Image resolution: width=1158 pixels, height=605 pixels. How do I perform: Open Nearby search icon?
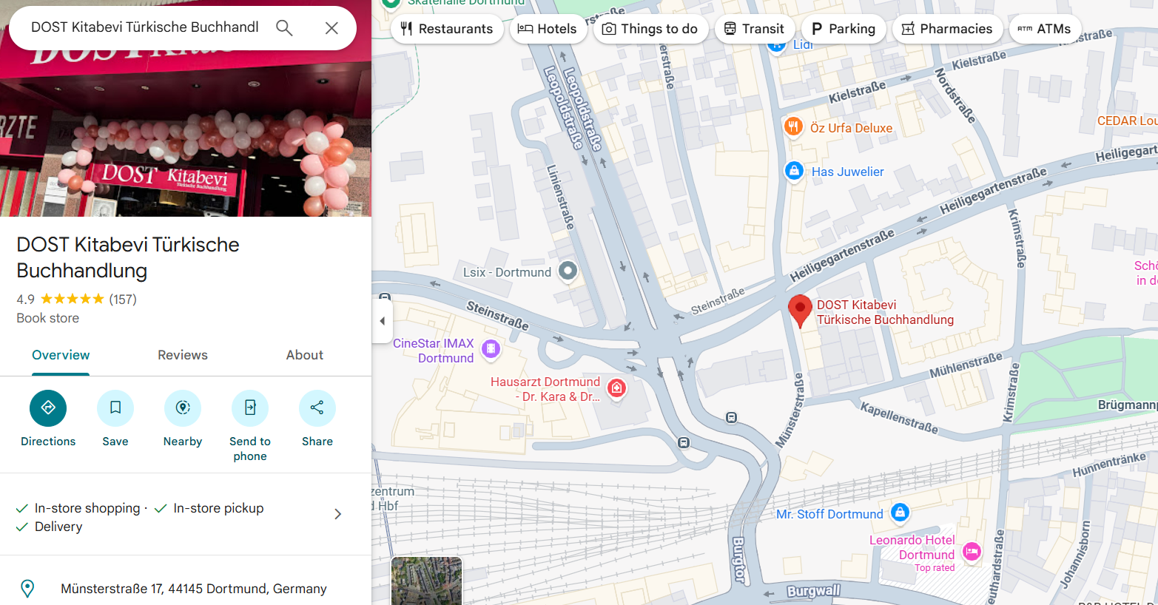pyautogui.click(x=183, y=408)
